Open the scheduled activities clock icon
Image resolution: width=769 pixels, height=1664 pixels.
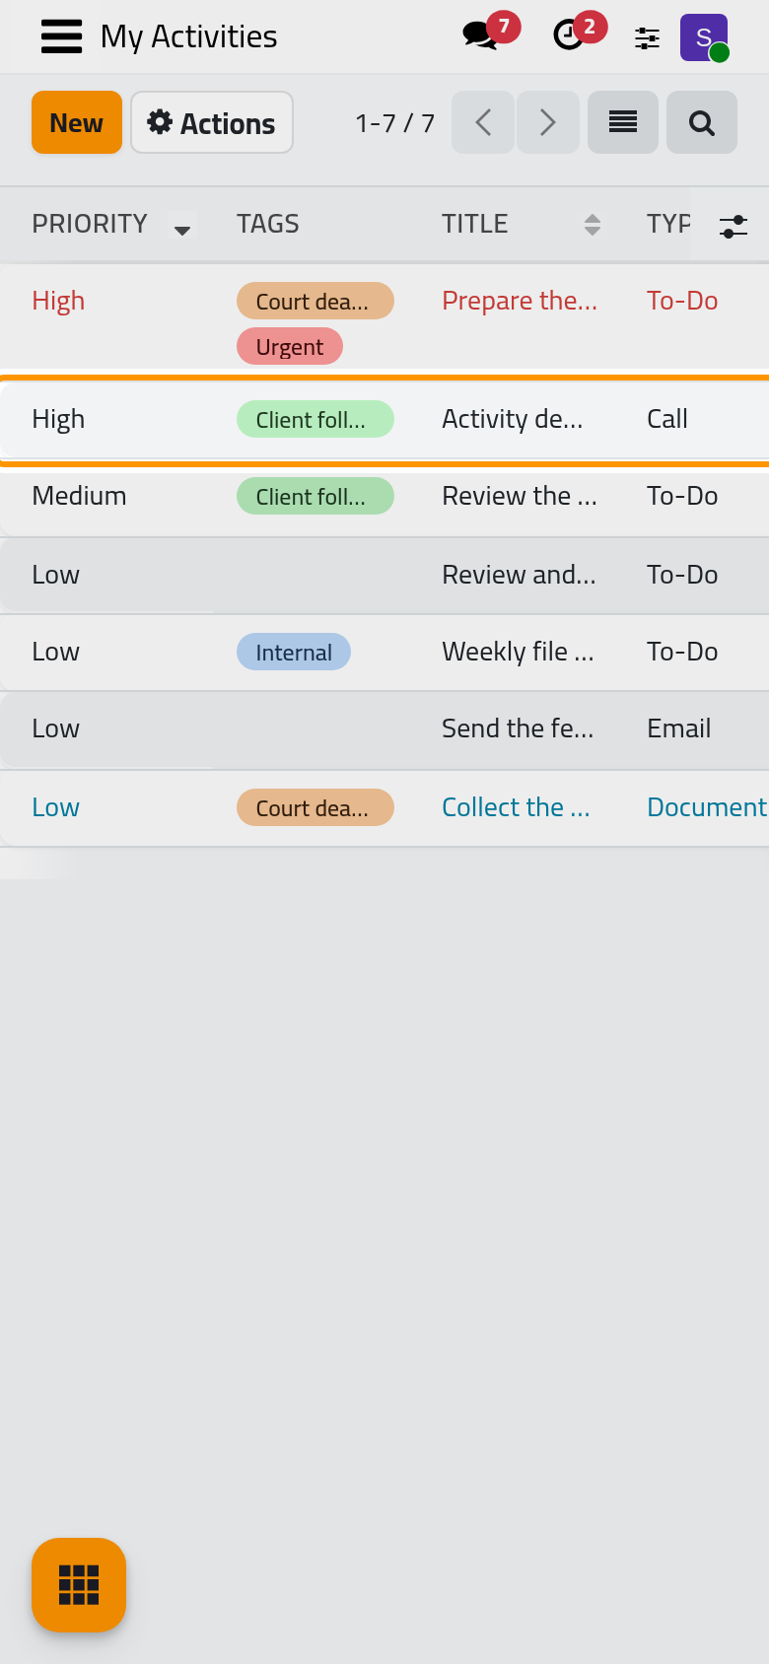pos(569,35)
